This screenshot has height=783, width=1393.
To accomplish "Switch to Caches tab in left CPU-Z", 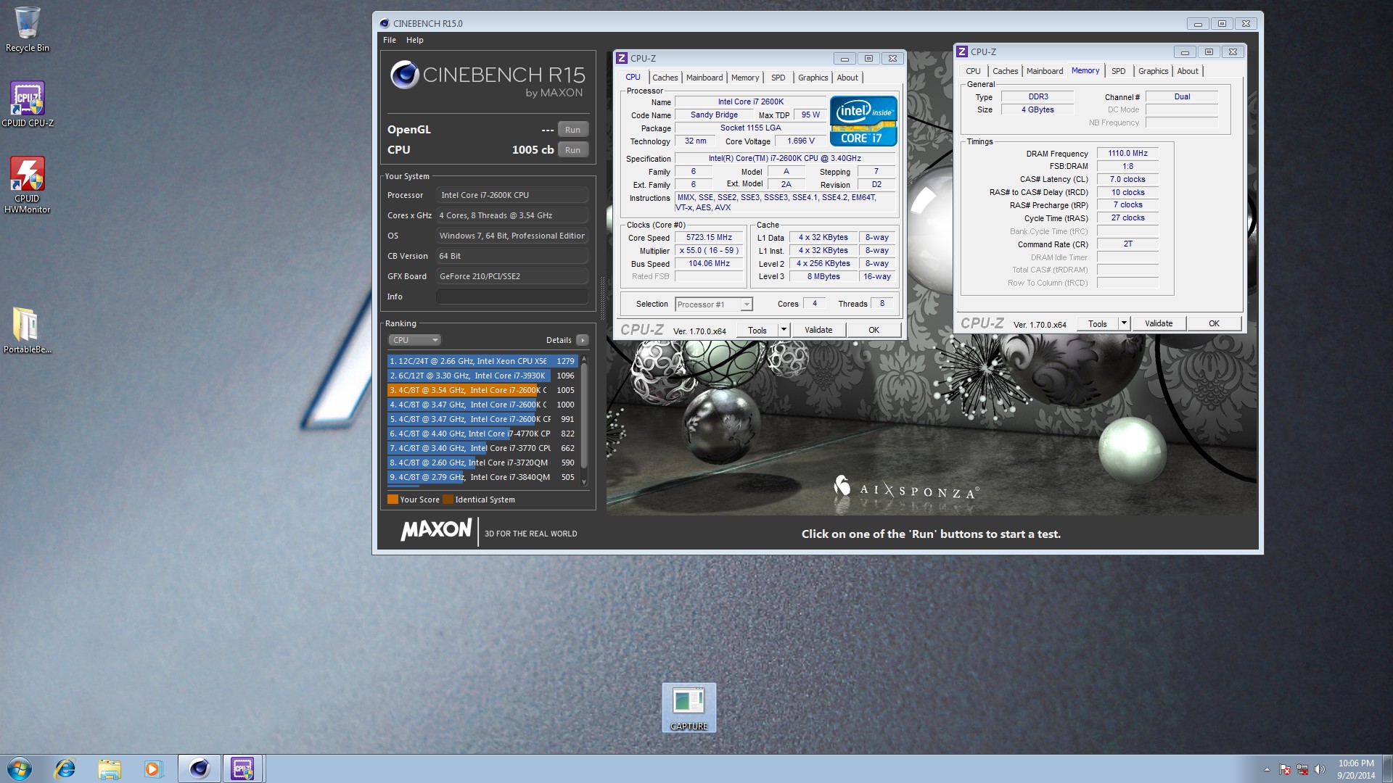I will click(665, 78).
